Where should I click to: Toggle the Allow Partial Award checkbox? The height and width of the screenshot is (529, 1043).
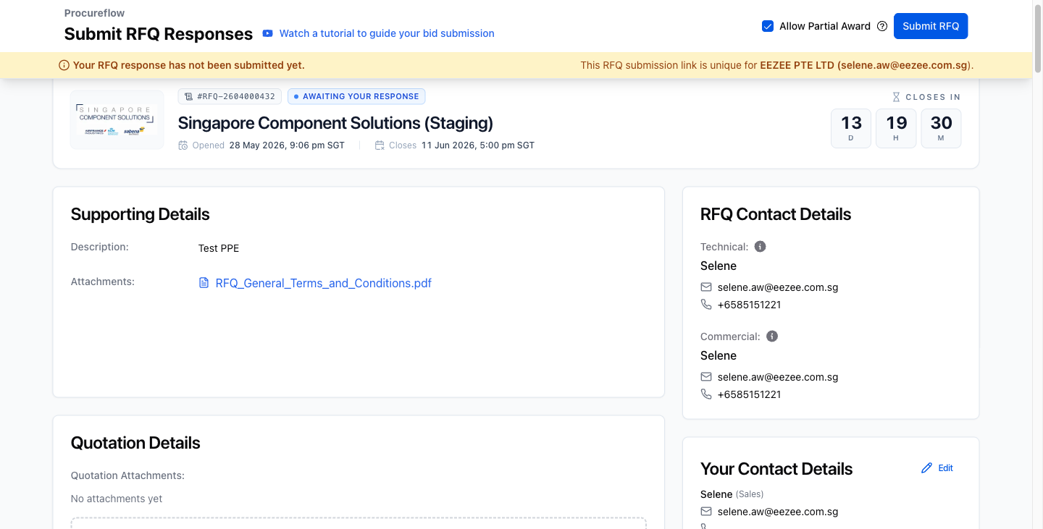tap(768, 26)
